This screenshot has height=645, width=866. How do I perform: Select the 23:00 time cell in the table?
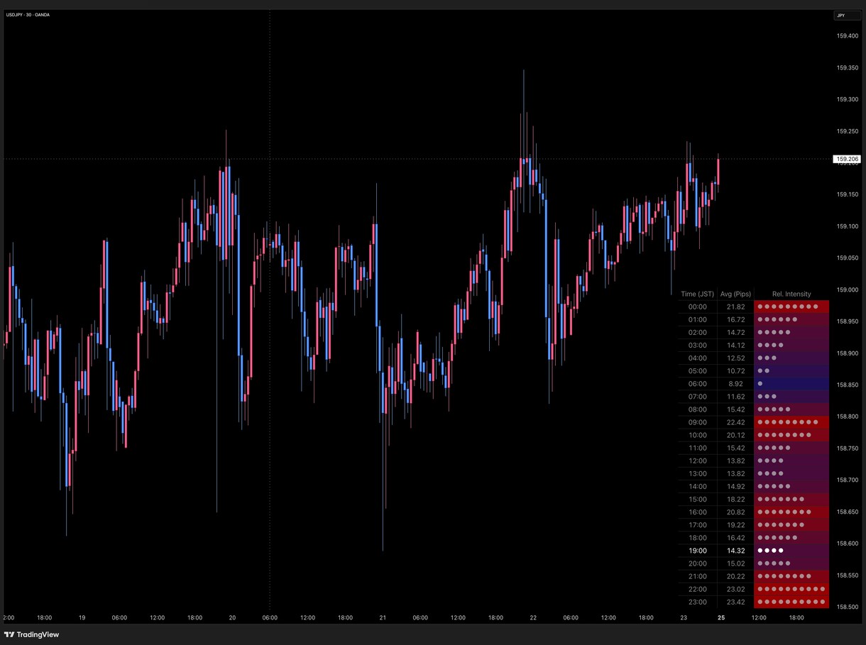tap(698, 602)
